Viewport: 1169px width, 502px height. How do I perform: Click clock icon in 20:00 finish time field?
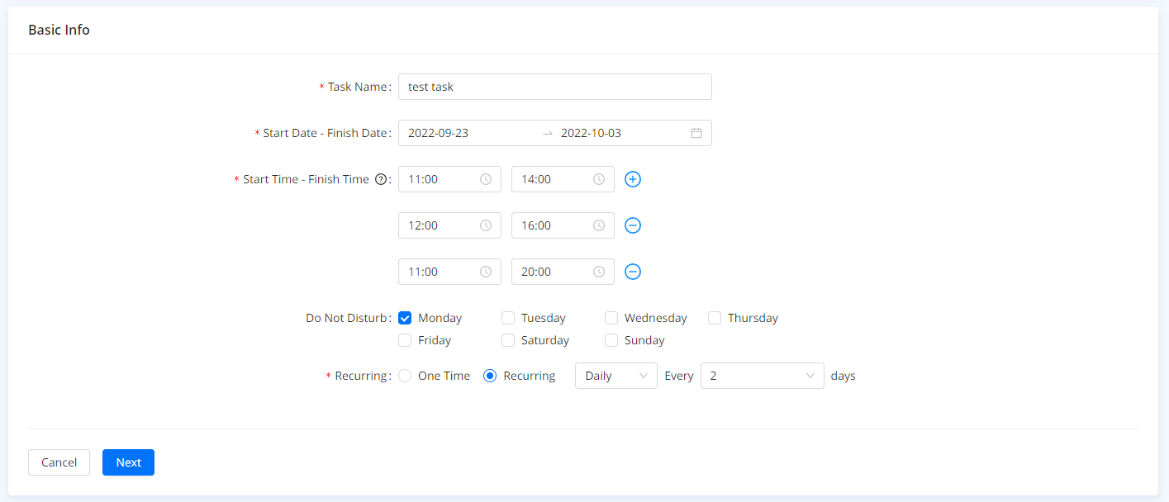(599, 272)
